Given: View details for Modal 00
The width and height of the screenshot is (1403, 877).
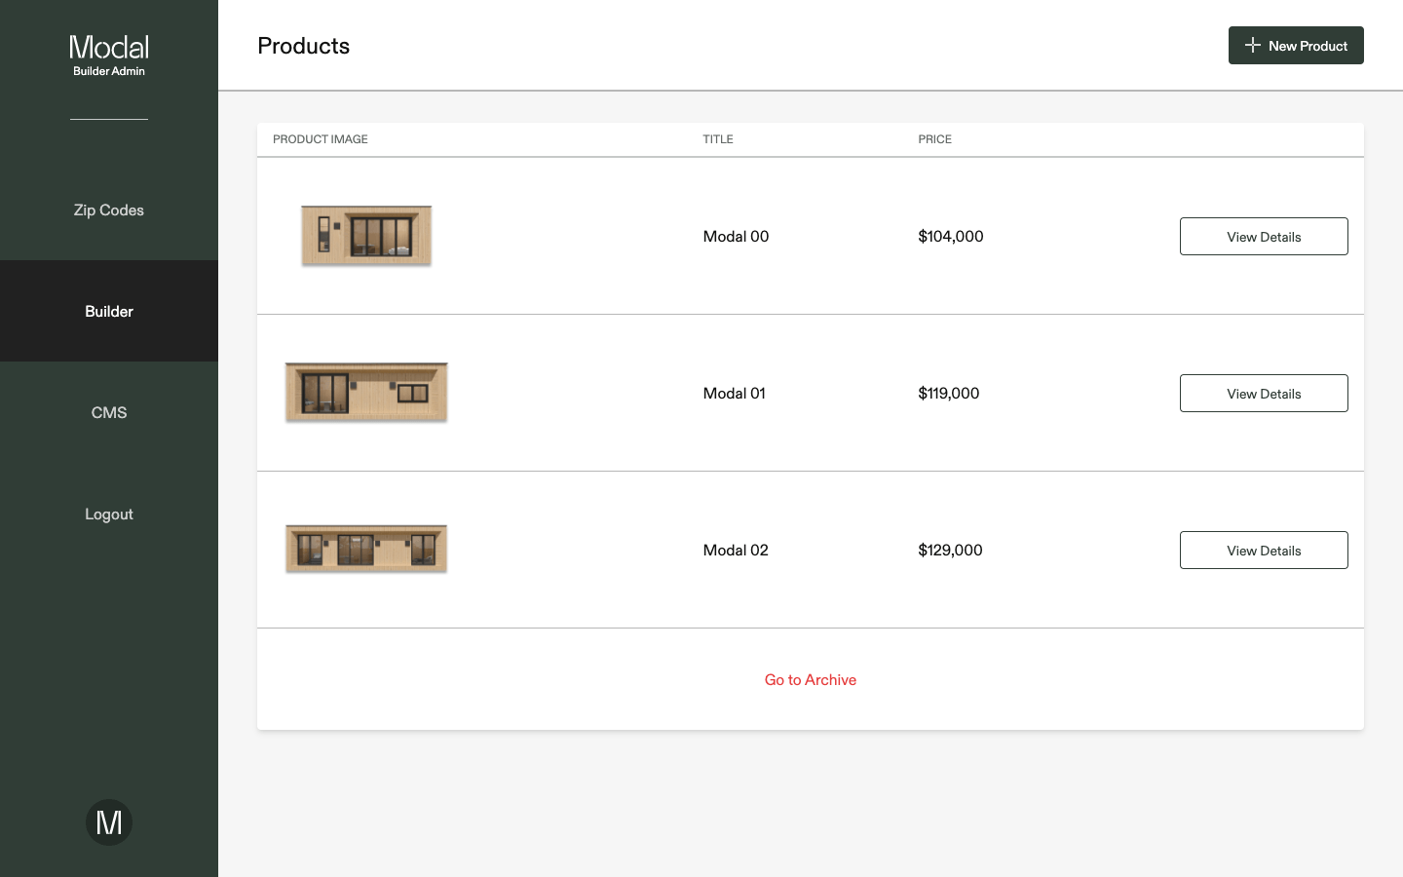Looking at the screenshot, I should 1264,236.
